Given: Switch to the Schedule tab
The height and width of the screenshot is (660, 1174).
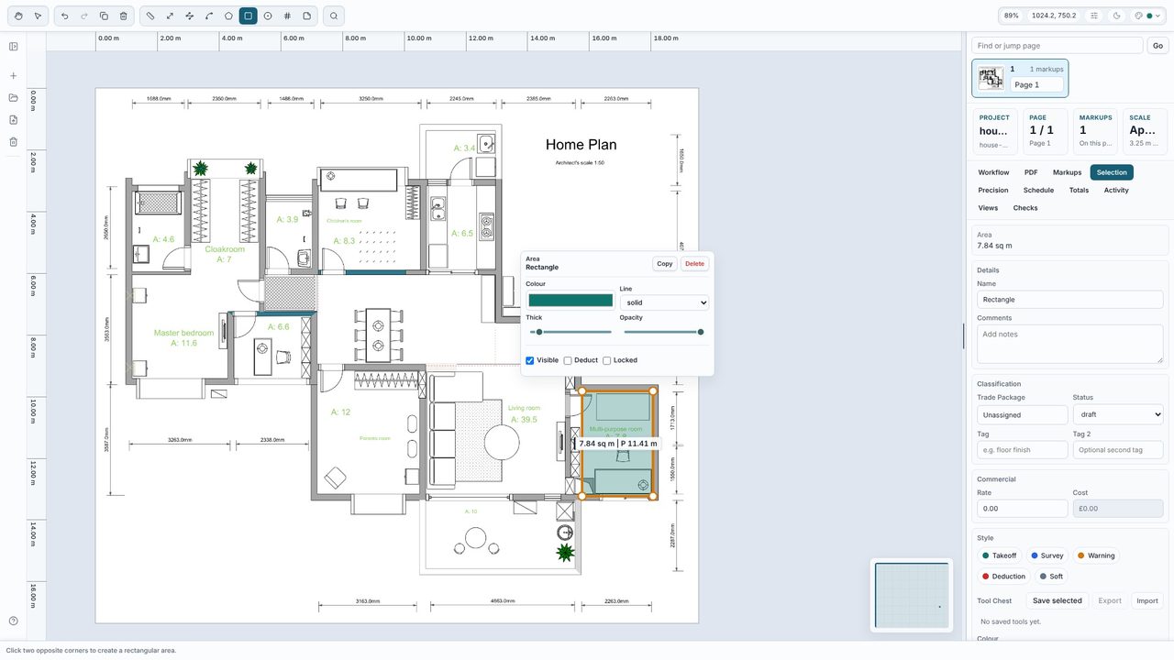Looking at the screenshot, I should click(1038, 191).
